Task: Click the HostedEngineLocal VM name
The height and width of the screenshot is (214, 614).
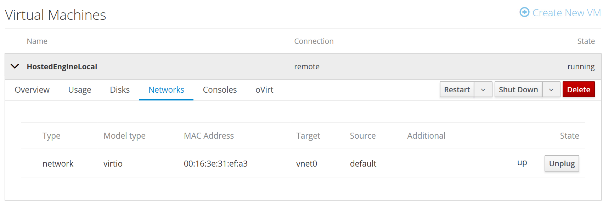Action: point(62,67)
